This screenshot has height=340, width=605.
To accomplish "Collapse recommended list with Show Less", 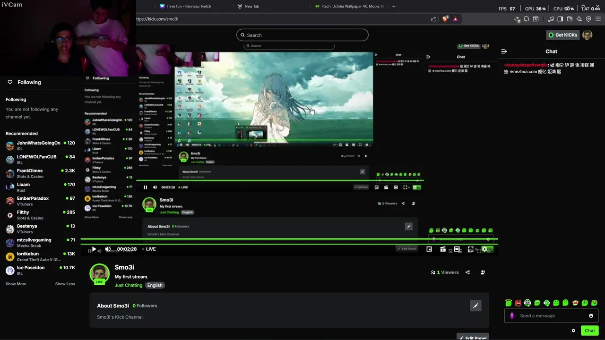I will pyautogui.click(x=65, y=284).
